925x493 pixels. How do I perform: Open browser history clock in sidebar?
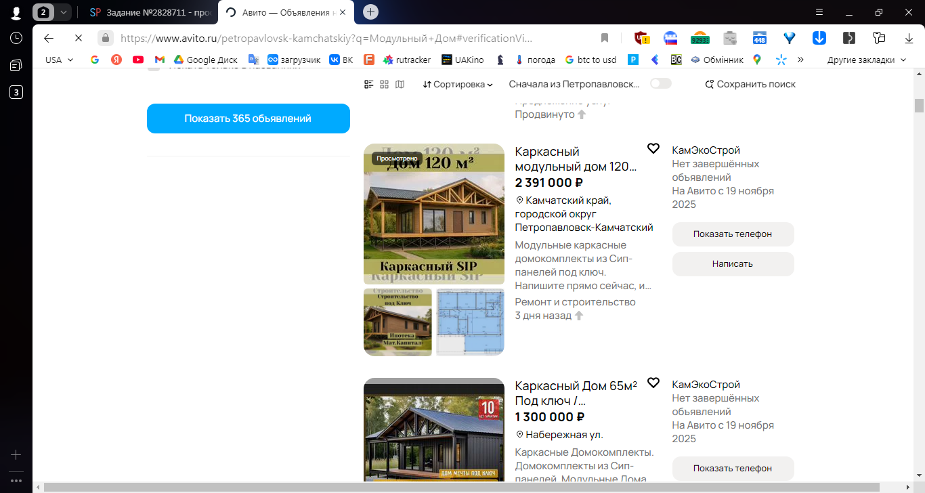[x=16, y=38]
